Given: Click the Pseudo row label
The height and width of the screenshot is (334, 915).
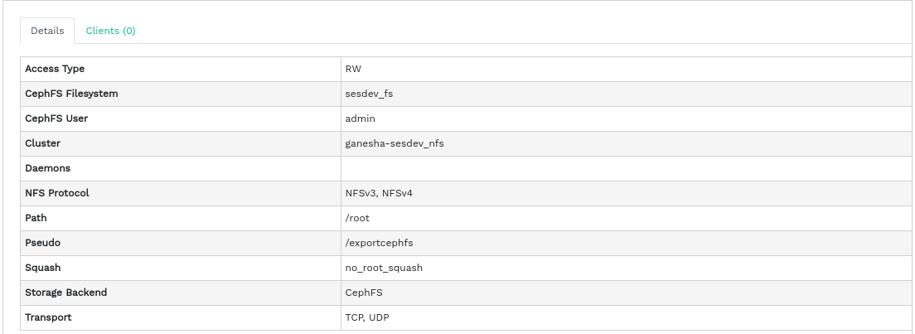Looking at the screenshot, I should point(43,243).
